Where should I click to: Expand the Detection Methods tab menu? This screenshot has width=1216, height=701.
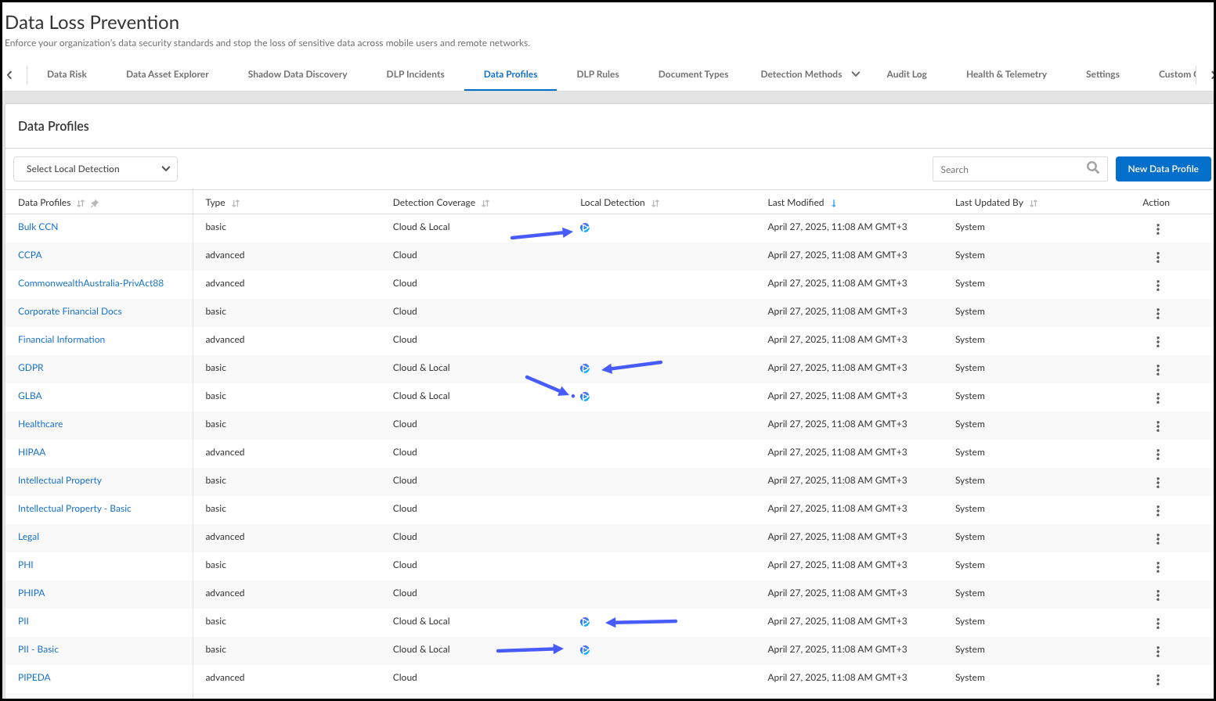[856, 74]
